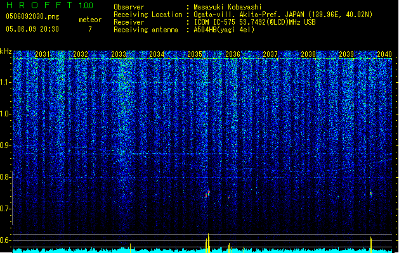Click the 2031 time marker

point(43,54)
